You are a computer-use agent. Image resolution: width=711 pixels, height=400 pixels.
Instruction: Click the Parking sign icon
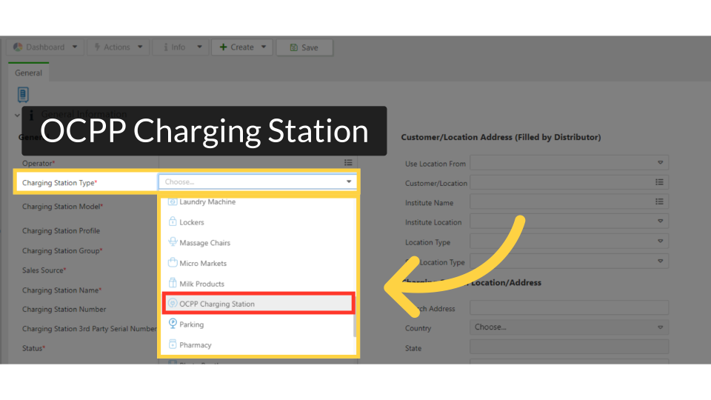(173, 324)
